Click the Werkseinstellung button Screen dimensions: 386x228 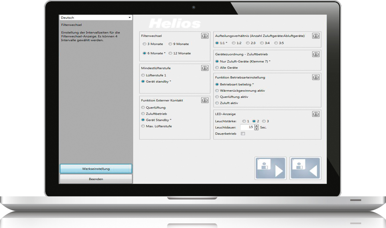(x=96, y=169)
